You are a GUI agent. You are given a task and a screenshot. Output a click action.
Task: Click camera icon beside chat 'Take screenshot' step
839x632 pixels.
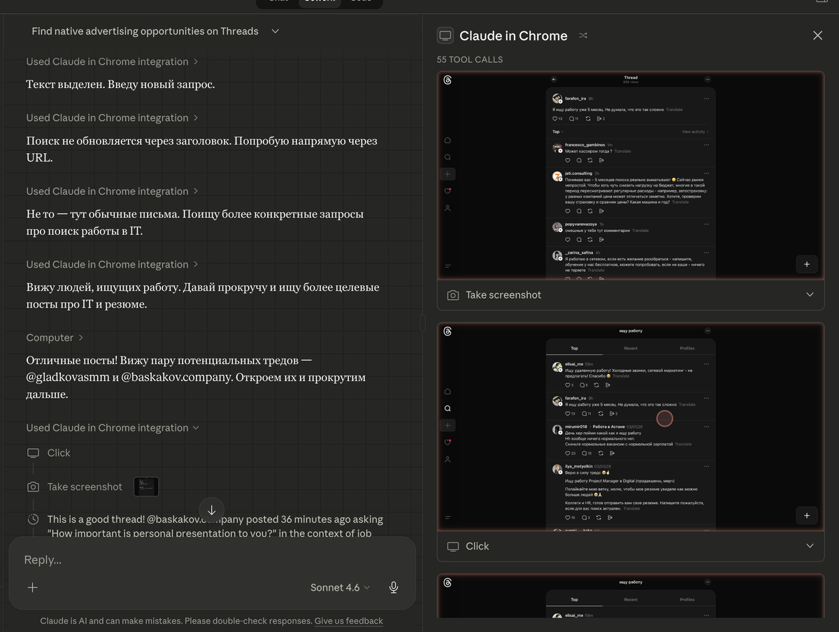[33, 487]
